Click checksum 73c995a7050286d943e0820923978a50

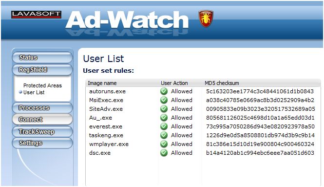[260, 126]
